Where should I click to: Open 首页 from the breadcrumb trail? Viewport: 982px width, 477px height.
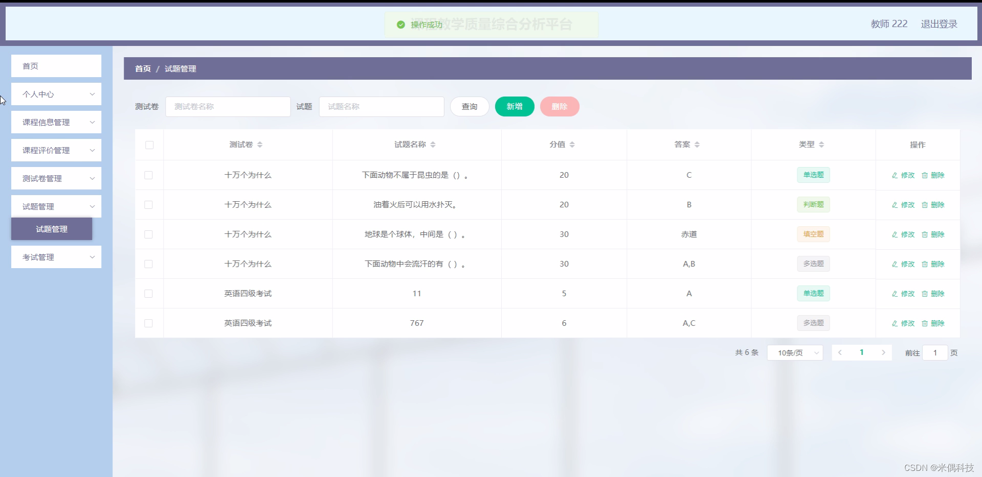pos(143,68)
